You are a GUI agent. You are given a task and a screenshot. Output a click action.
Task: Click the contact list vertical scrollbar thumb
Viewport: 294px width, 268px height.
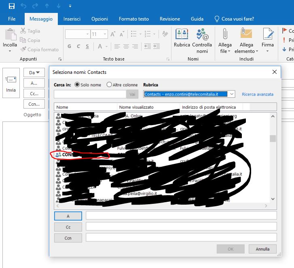273,138
